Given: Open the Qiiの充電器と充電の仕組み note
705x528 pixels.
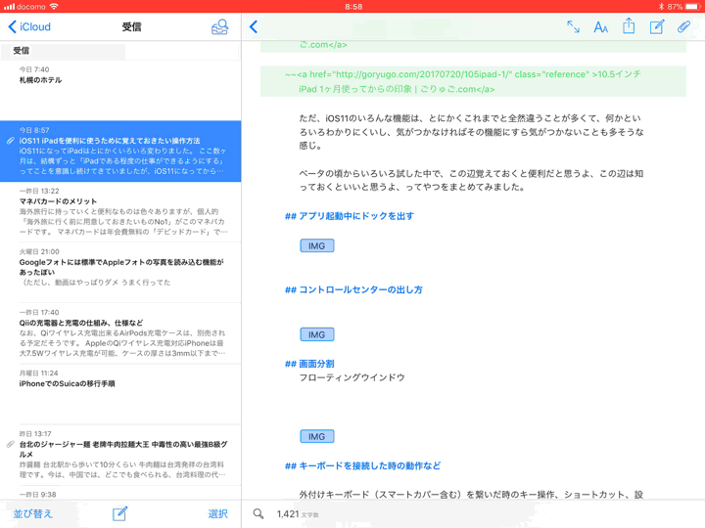Looking at the screenshot, I should coord(119,333).
